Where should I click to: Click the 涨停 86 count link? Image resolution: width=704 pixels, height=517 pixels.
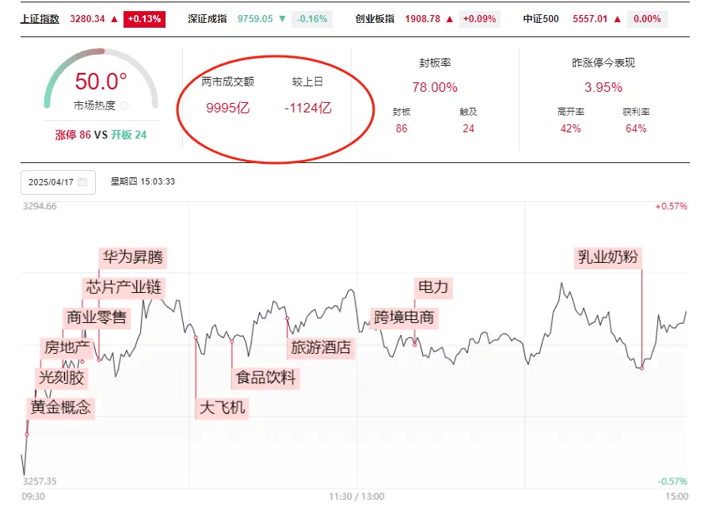point(73,135)
